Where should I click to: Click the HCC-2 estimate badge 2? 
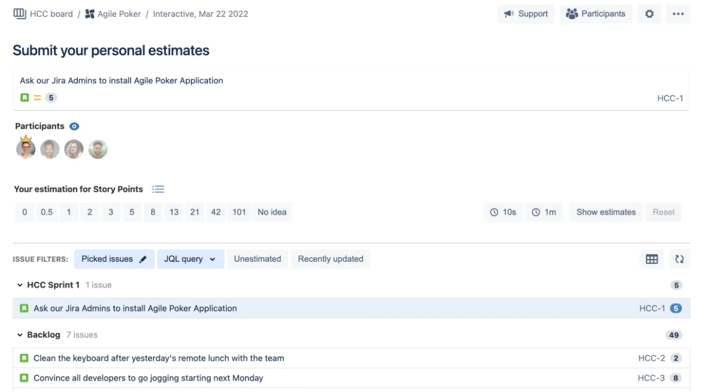[x=676, y=358]
